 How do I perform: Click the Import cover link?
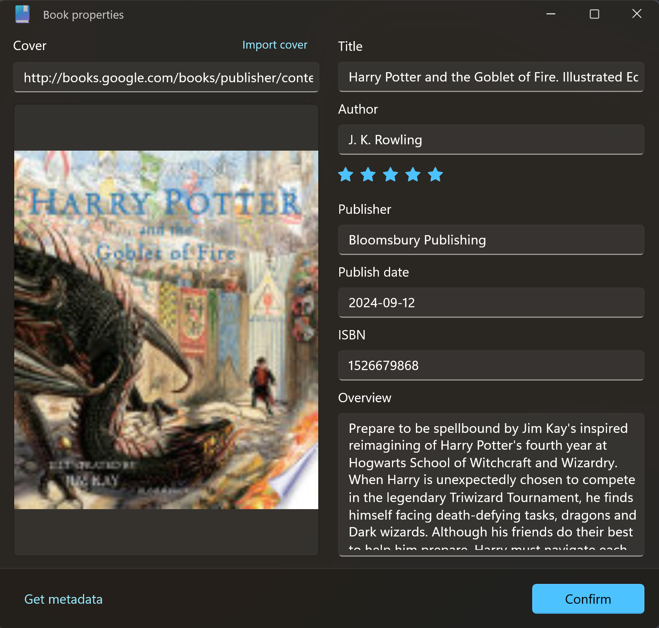click(275, 45)
